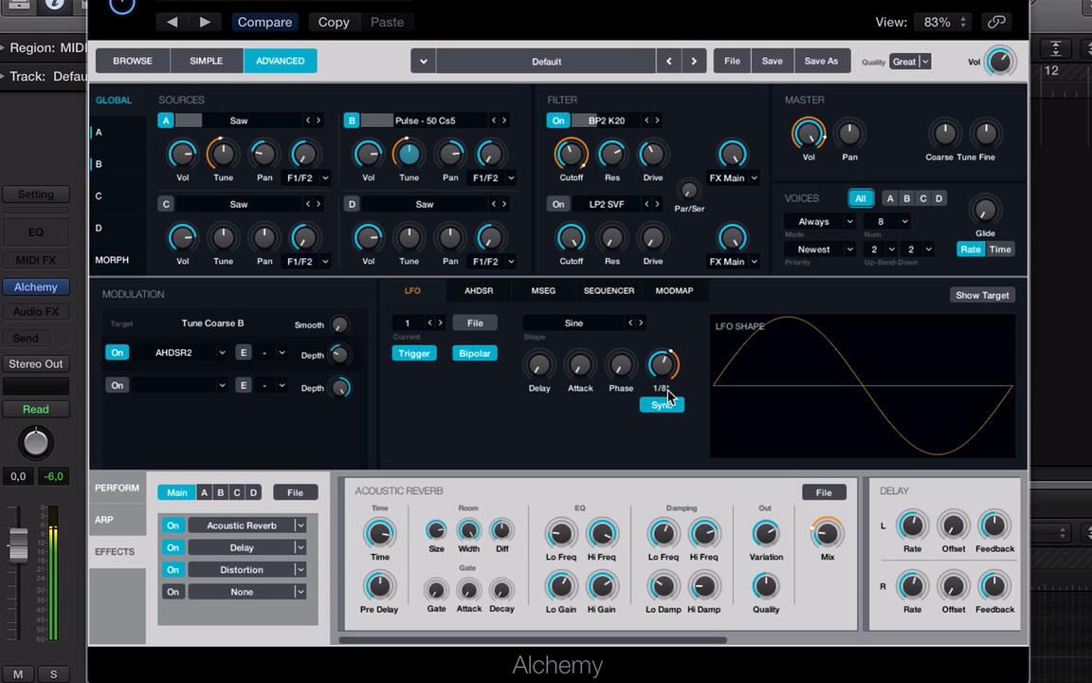The width and height of the screenshot is (1092, 683).
Task: Click the reverb Pre Delay knob
Action: coord(379,586)
